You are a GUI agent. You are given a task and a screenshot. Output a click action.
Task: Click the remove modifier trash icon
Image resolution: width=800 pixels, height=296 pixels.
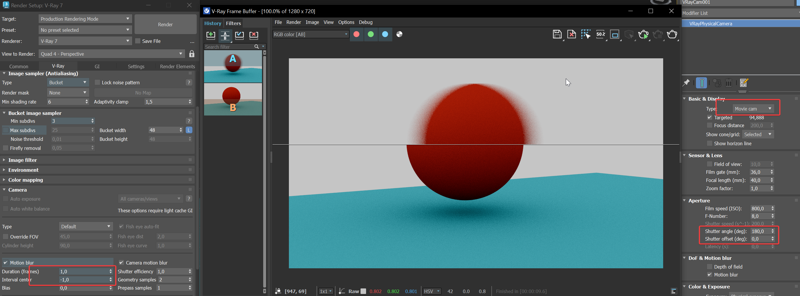[728, 83]
